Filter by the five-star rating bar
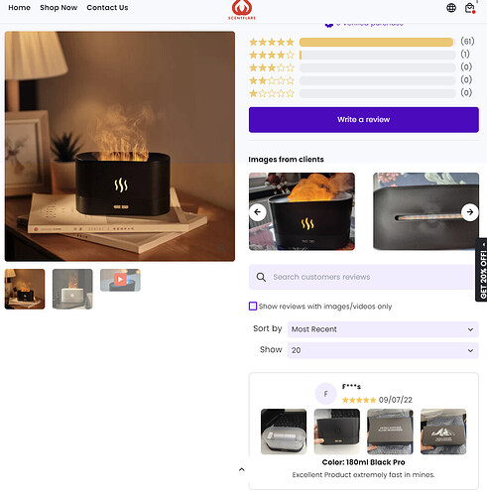Screen dimensions: 487x496 (x=377, y=42)
